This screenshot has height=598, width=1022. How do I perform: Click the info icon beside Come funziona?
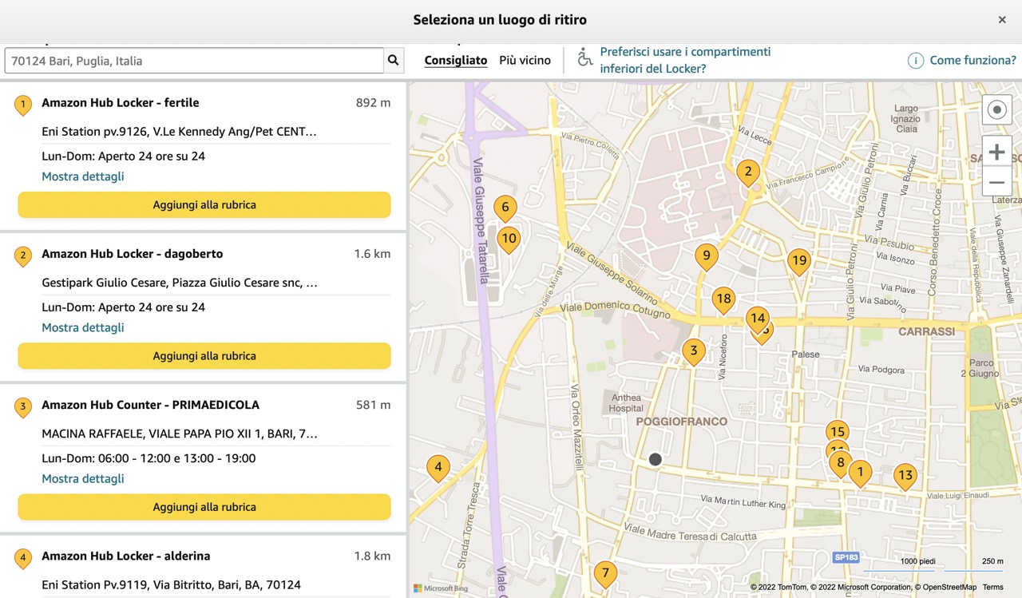tap(915, 60)
